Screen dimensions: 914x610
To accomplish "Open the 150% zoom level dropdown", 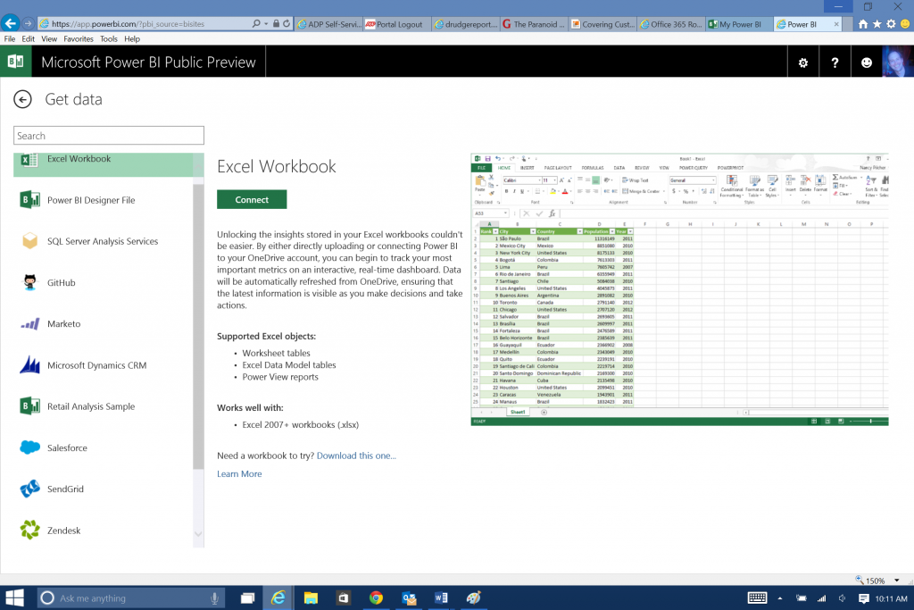I will [876, 581].
